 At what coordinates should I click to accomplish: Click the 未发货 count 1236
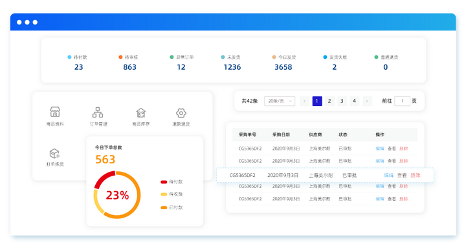pyautogui.click(x=232, y=67)
